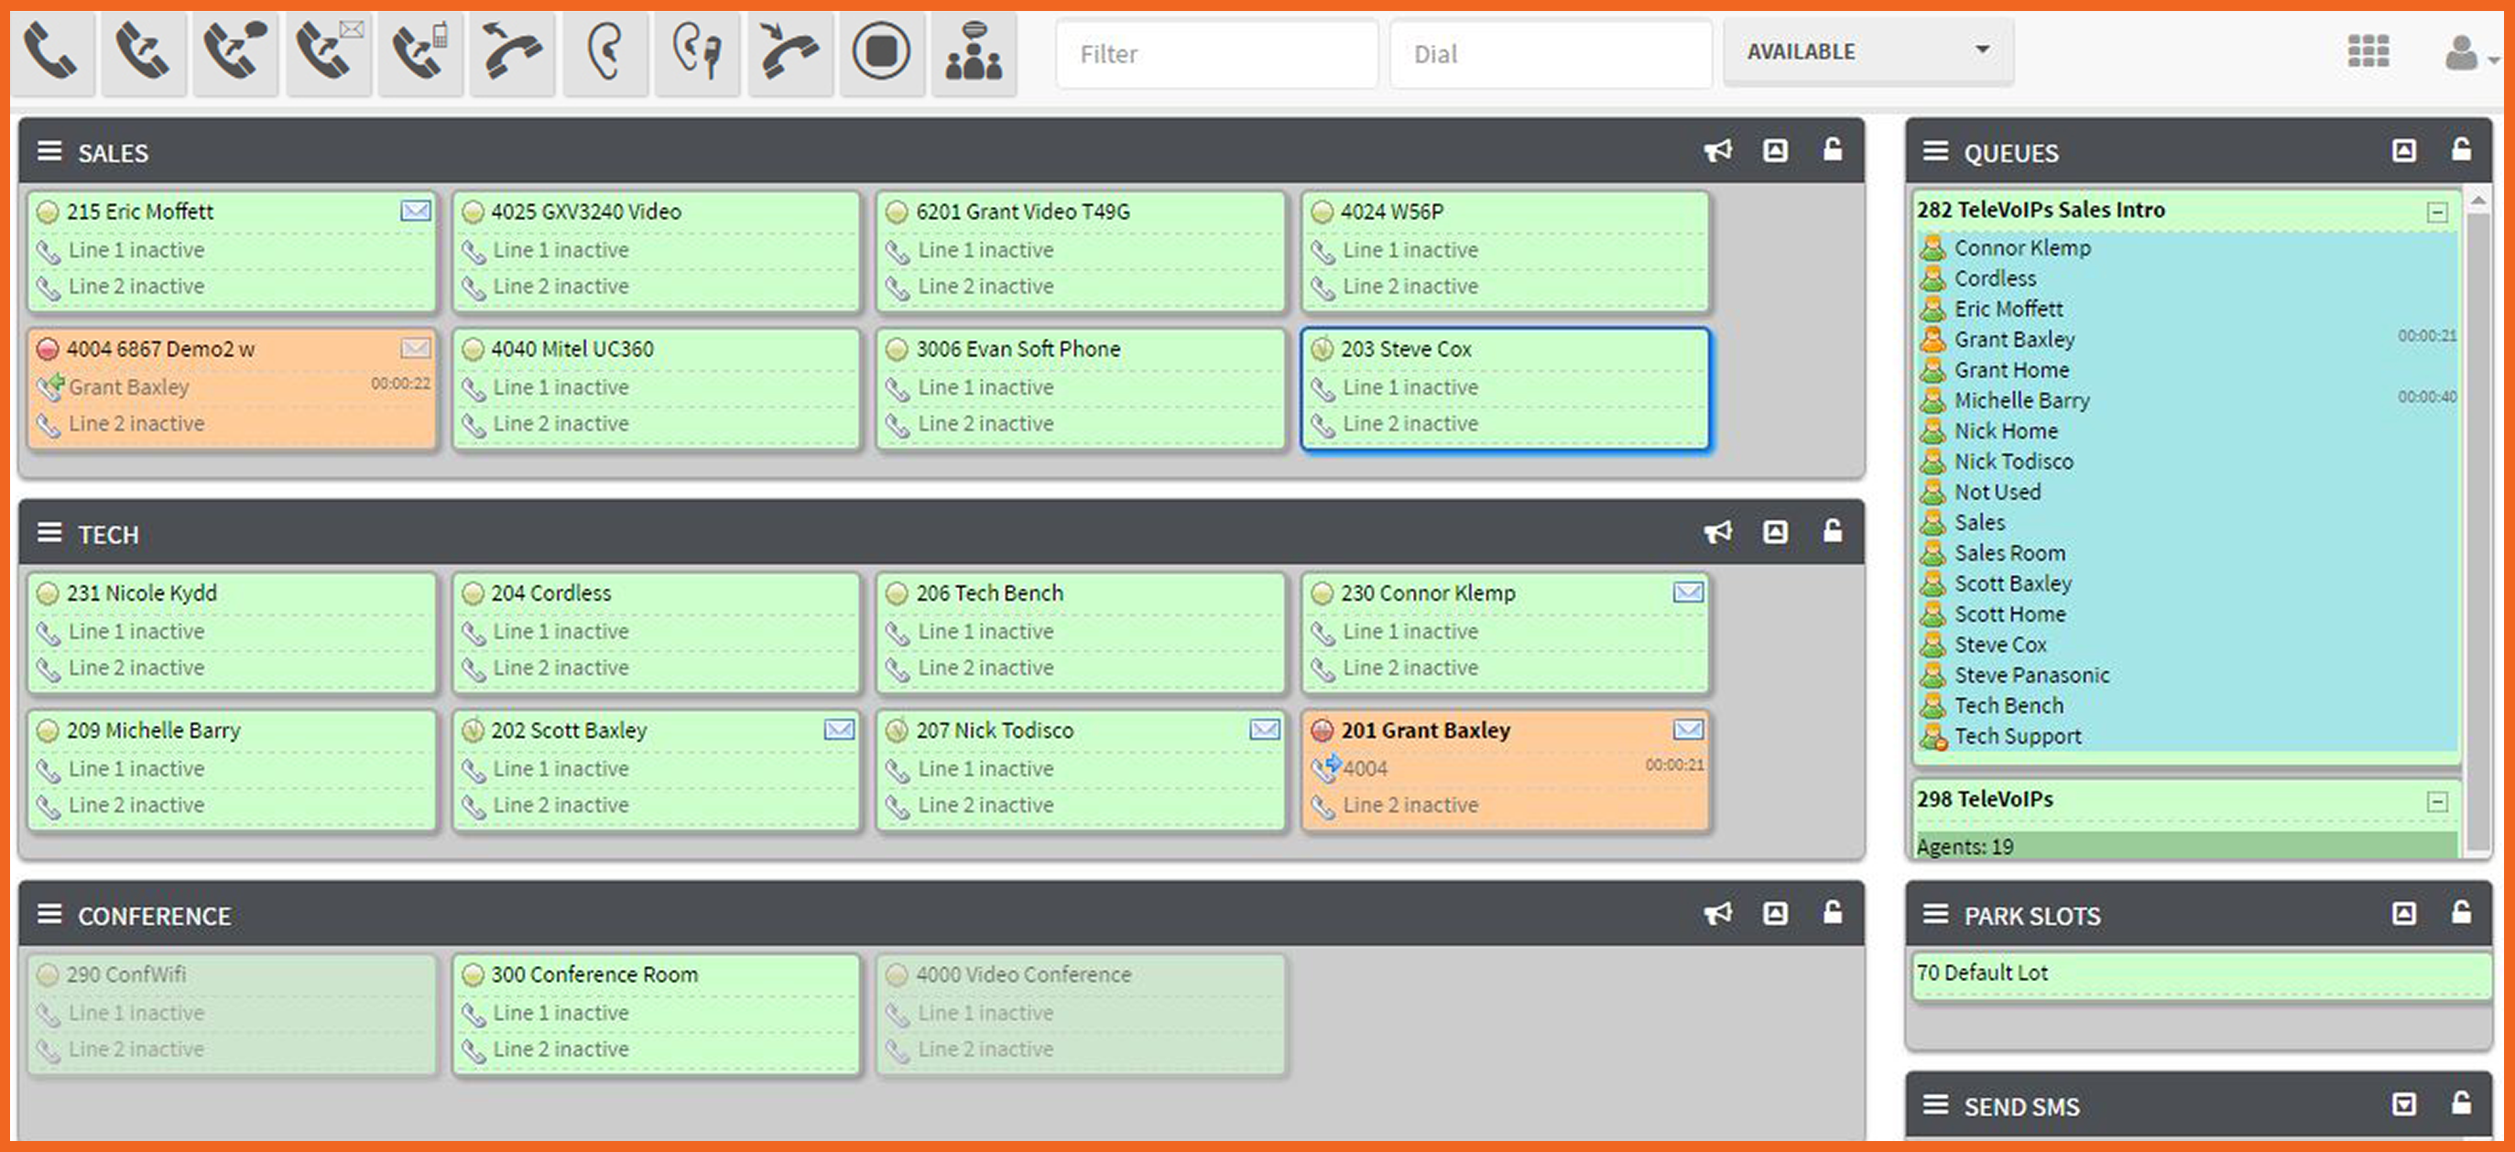Toggle the lock on PARK SLOTS panel

pos(2461,913)
